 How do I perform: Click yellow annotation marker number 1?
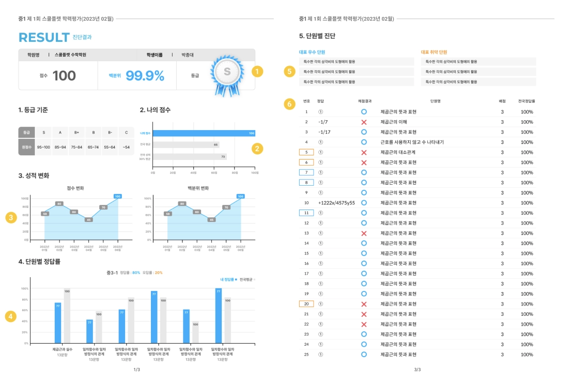[x=257, y=71]
